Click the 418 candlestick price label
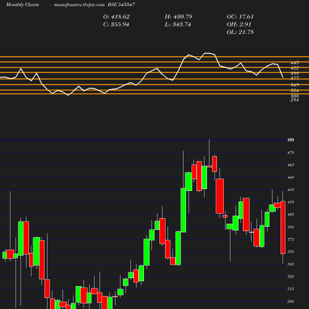The width and height of the screenshot is (309, 309). (290, 202)
